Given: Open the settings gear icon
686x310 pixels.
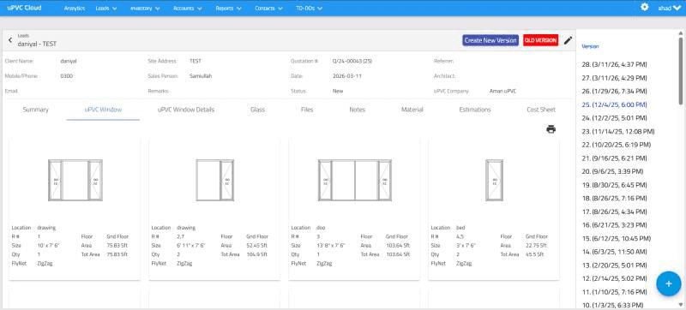Looking at the screenshot, I should tap(645, 7).
